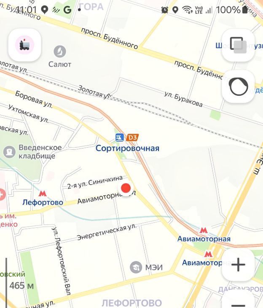Select the Салют place marker

tap(60, 51)
